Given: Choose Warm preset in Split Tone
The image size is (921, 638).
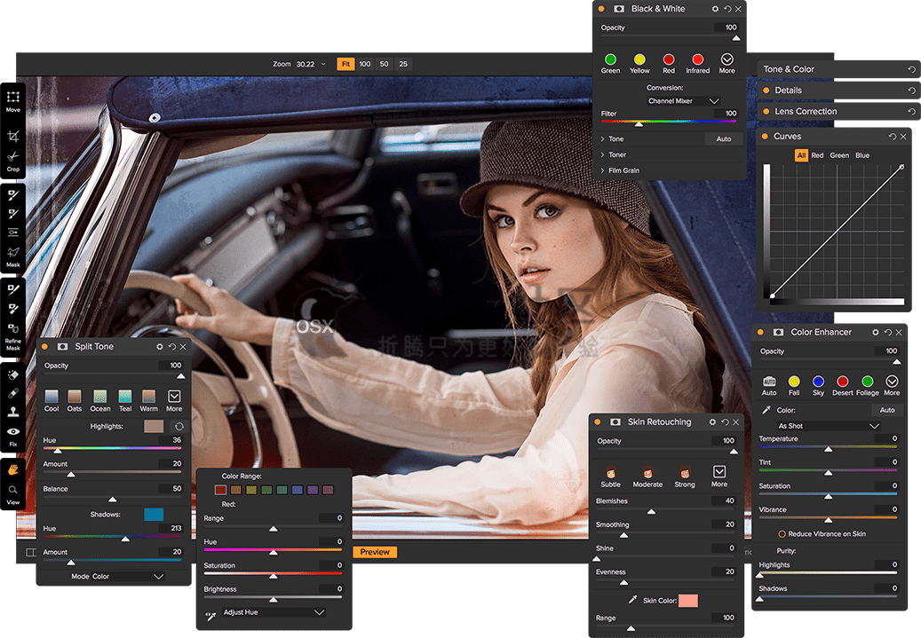Looking at the screenshot, I should [x=148, y=396].
